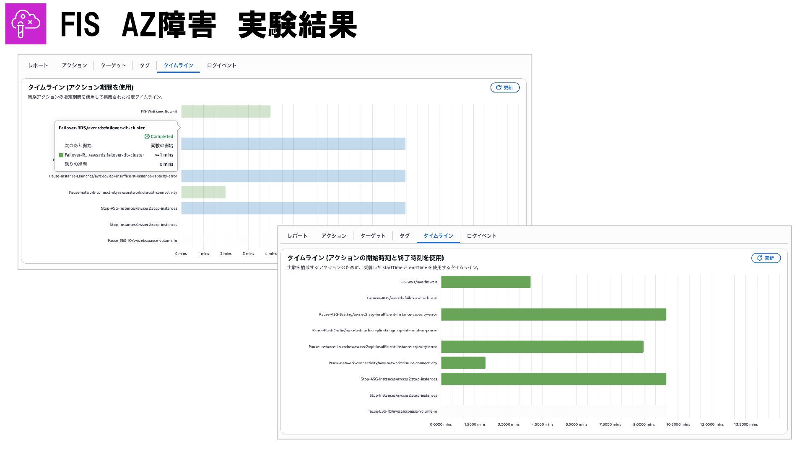805x452 pixels.
Task: Click 13.5000 mins axis label
Action: (745, 424)
